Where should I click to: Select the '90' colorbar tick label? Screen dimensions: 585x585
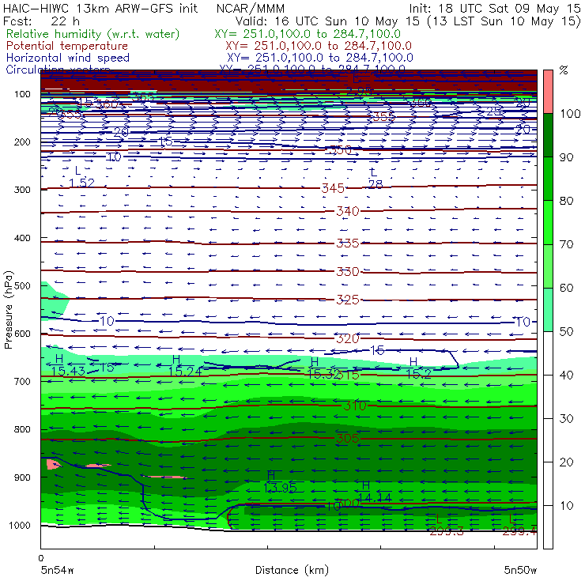click(x=566, y=157)
